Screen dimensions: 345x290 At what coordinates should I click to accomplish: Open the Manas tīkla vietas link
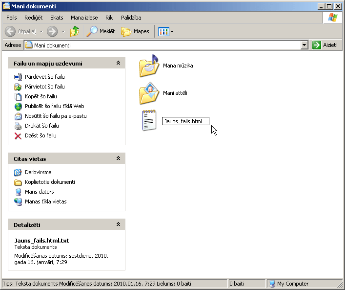tap(45, 201)
